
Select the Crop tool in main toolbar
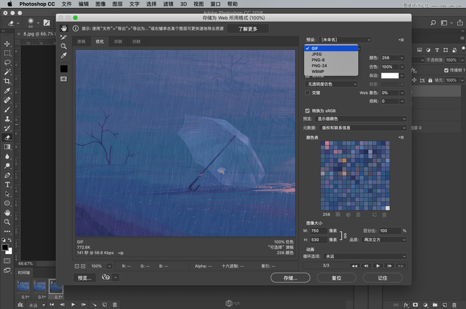(x=7, y=81)
